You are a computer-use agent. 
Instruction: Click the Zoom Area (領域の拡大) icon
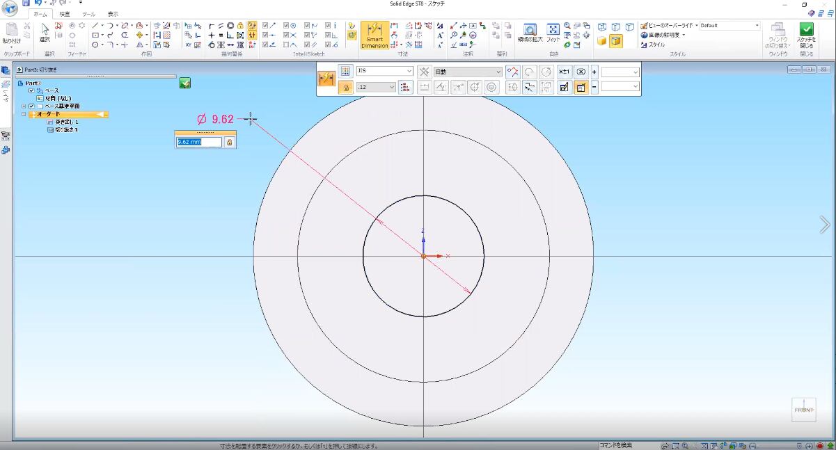(530, 30)
